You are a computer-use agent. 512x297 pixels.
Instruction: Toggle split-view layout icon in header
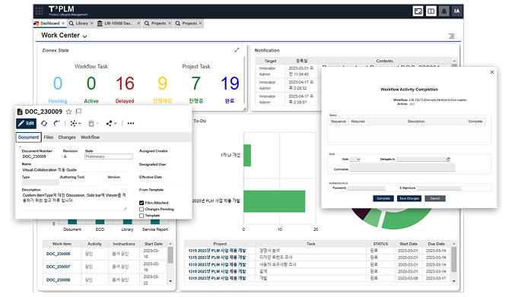pyautogui.click(x=431, y=11)
